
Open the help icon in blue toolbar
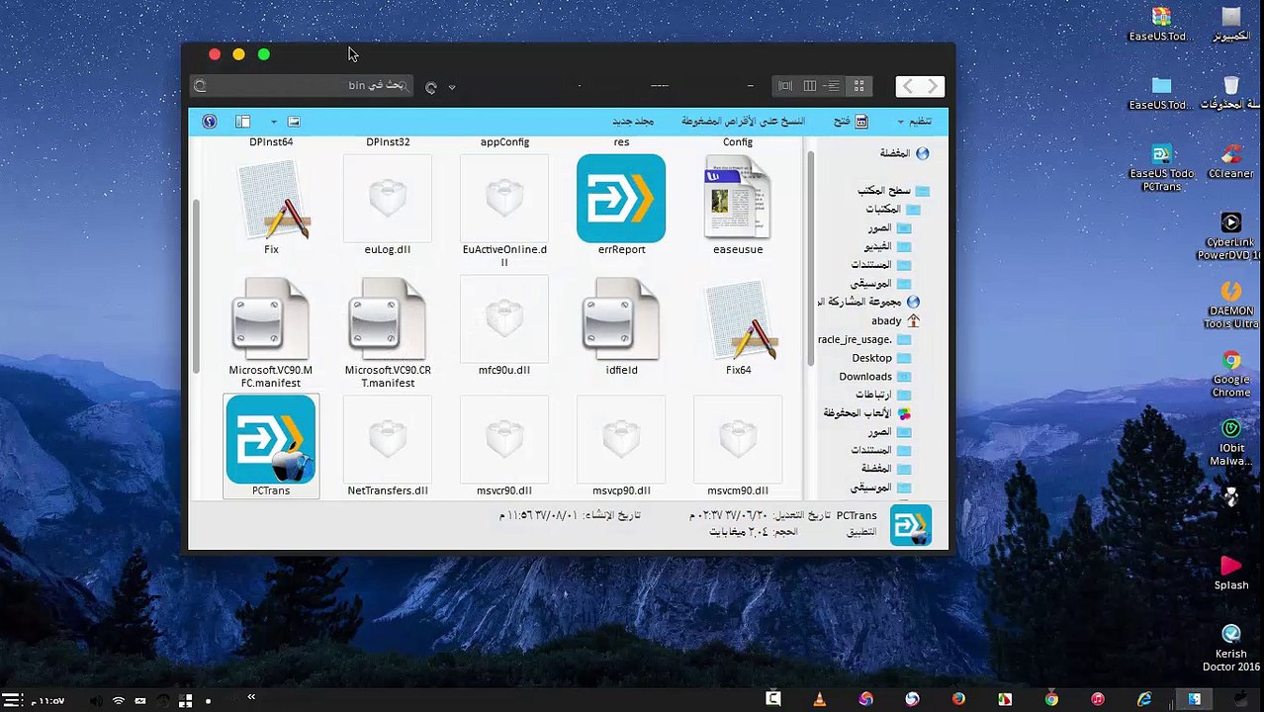[210, 122]
